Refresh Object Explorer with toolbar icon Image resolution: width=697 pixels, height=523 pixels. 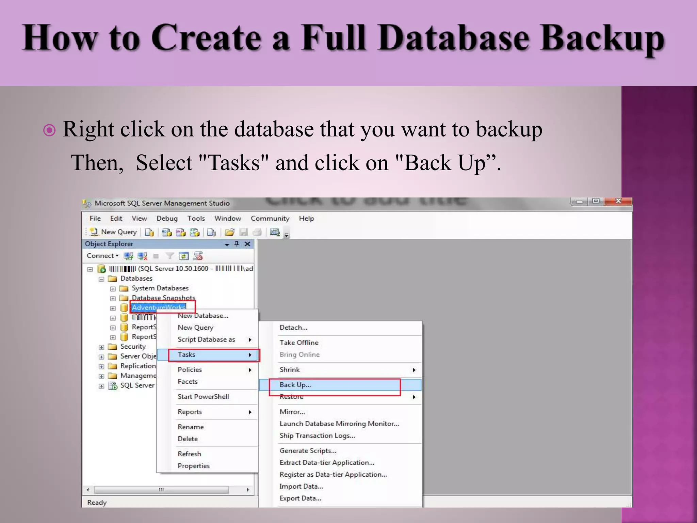coord(184,256)
